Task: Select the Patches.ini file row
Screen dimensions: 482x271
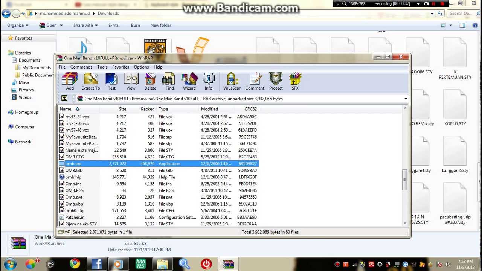Action: click(x=159, y=217)
